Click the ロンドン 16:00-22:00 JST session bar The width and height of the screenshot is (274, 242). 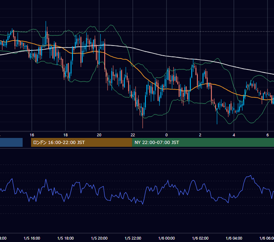click(x=81, y=142)
